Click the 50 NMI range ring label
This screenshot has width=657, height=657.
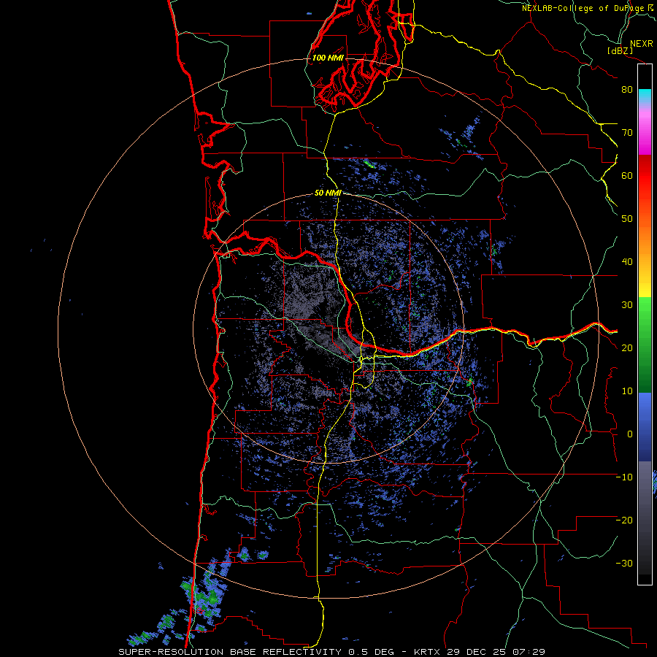(328, 193)
